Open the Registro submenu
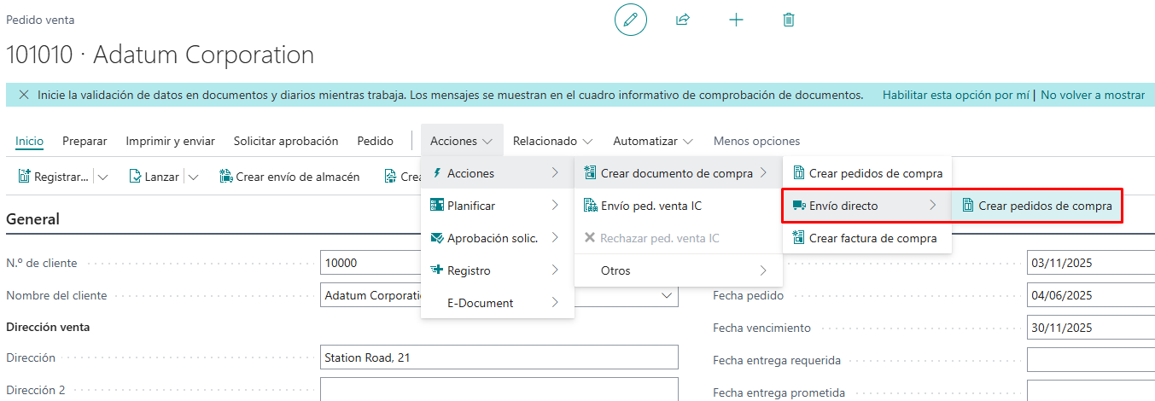Screen dimensions: 1155x401 (497, 270)
